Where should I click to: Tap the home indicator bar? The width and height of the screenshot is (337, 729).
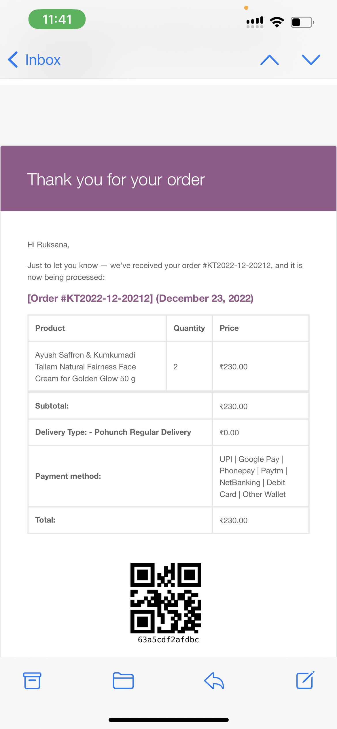168,720
